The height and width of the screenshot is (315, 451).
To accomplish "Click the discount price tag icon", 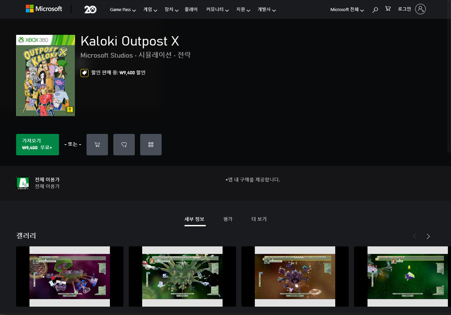I will pos(84,73).
